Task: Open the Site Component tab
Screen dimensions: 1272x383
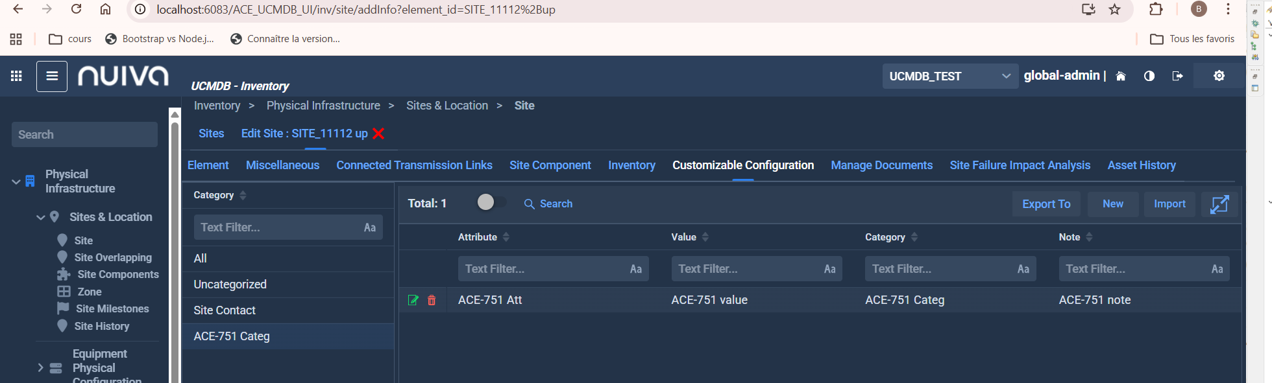Action: pos(550,165)
